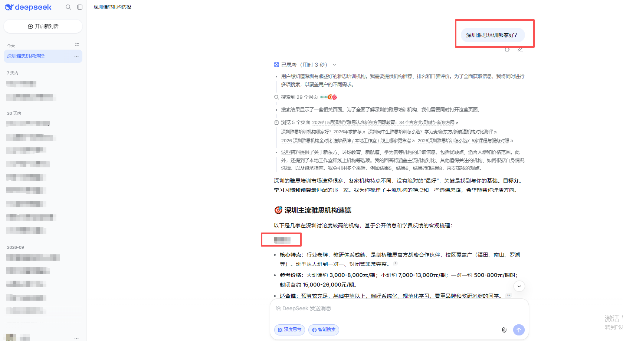Image resolution: width=623 pixels, height=341 pixels.
Task: Open link 2026深圳雅思培训怎么选？5家课程与服务对照
Action: (x=465, y=141)
